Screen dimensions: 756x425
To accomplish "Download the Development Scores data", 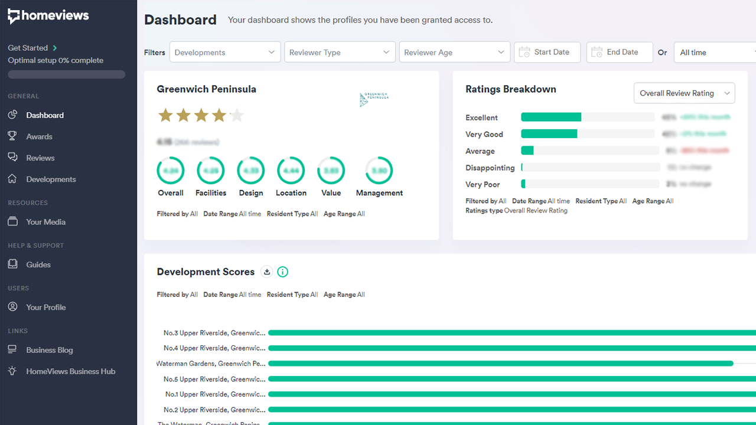I will click(x=267, y=272).
